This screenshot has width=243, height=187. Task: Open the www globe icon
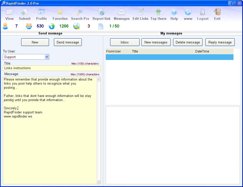(188, 12)
